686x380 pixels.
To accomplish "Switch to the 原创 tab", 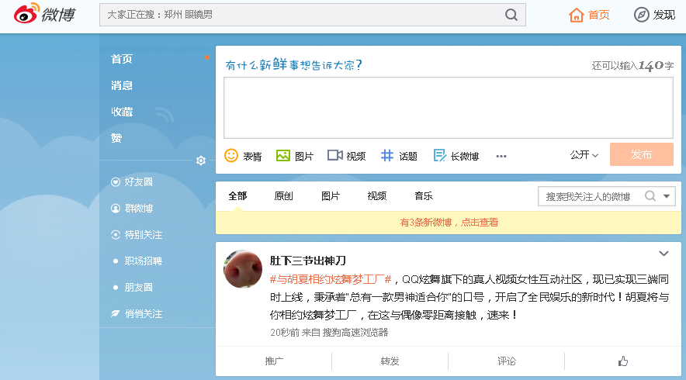I will (x=283, y=196).
